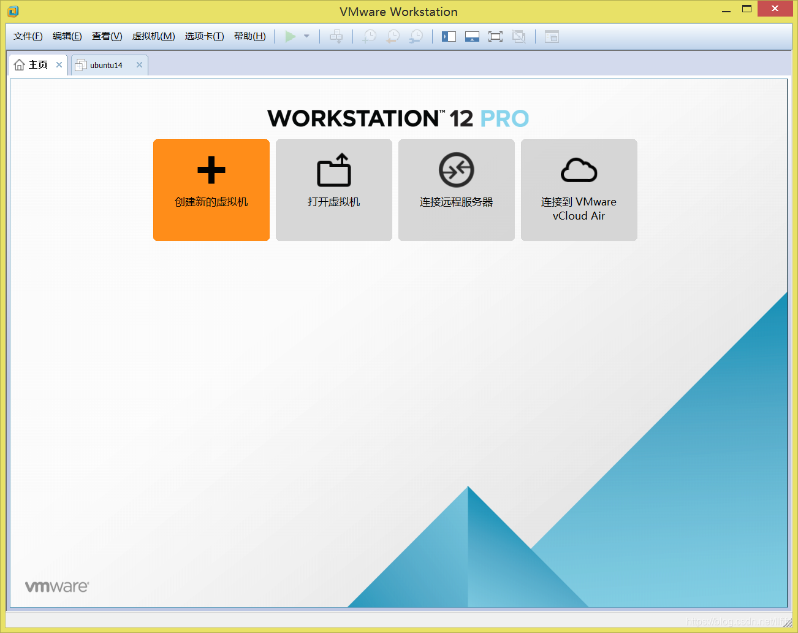Click the Take Snapshot clock icon

point(370,36)
